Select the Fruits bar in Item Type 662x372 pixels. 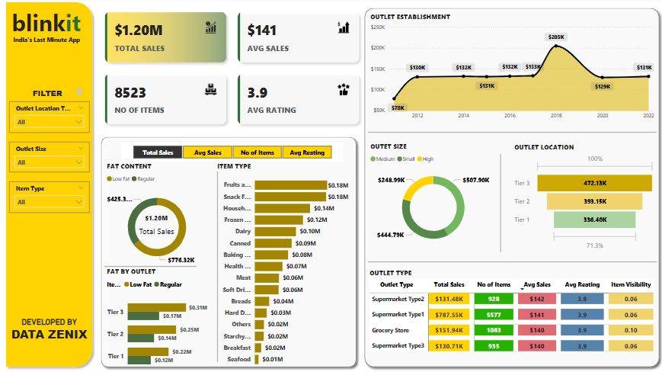291,185
